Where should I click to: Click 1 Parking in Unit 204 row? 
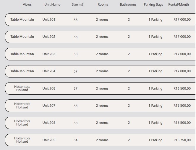click(x=155, y=71)
